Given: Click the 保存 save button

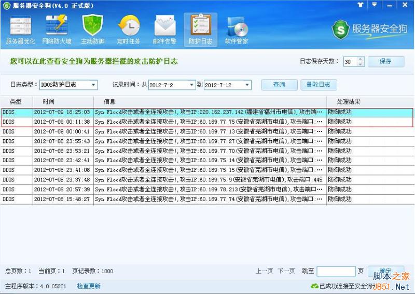Looking at the screenshot, I should (385, 61).
